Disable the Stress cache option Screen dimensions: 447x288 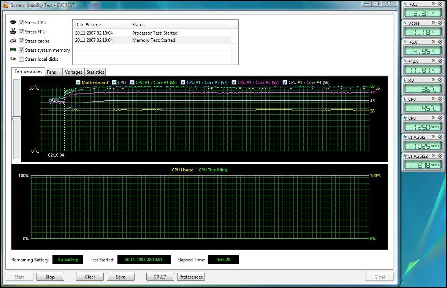(21, 41)
